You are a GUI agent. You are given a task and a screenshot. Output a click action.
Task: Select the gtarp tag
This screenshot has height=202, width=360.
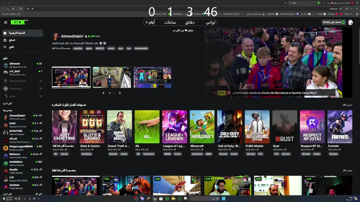pyautogui.click(x=89, y=48)
